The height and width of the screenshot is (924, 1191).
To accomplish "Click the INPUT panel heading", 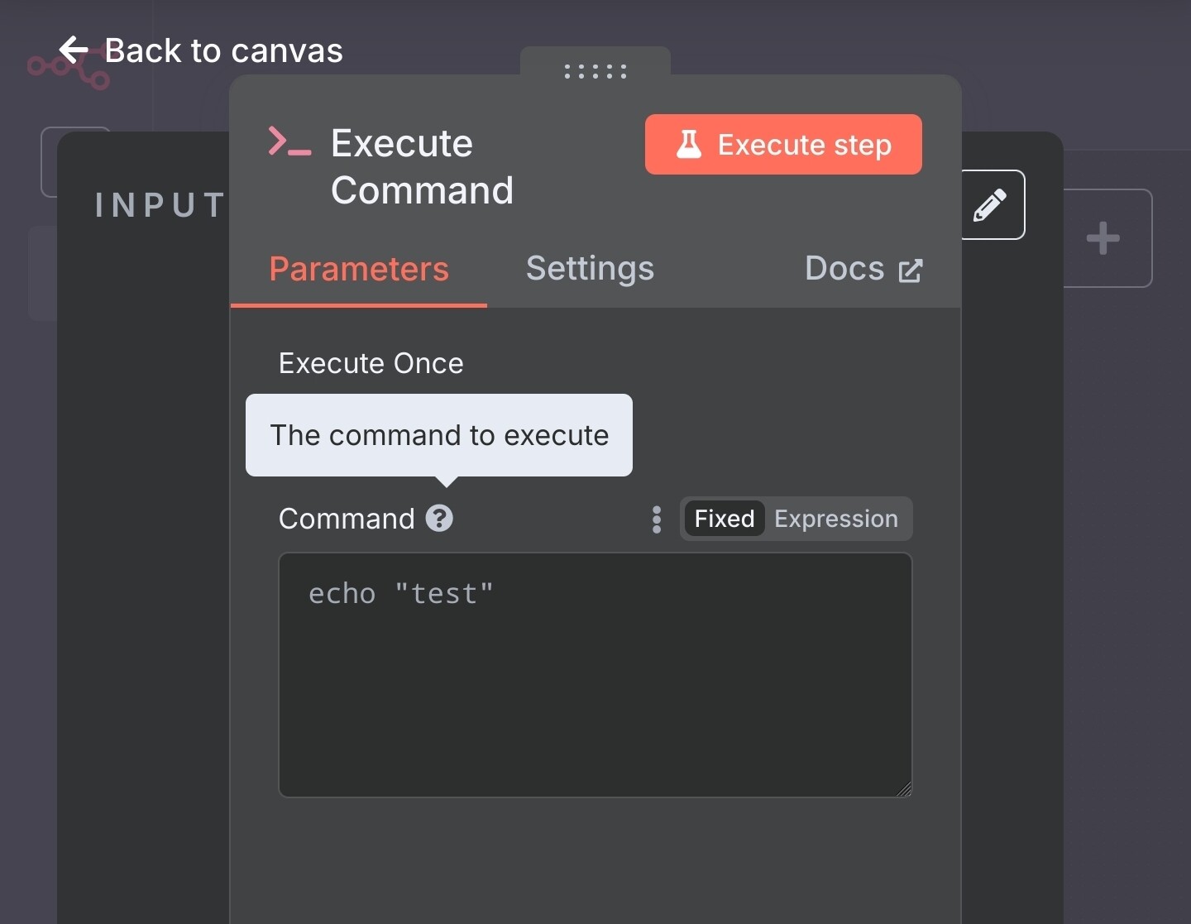I will [160, 205].
